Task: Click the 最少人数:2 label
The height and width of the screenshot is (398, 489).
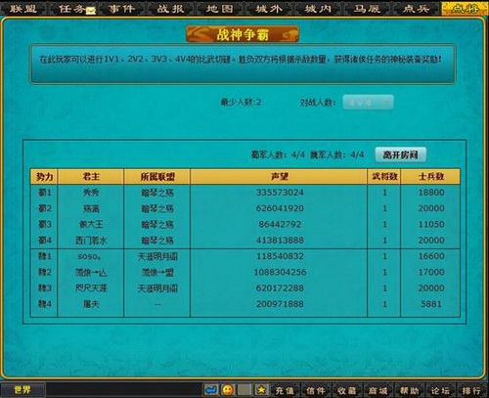Action: pyautogui.click(x=241, y=103)
